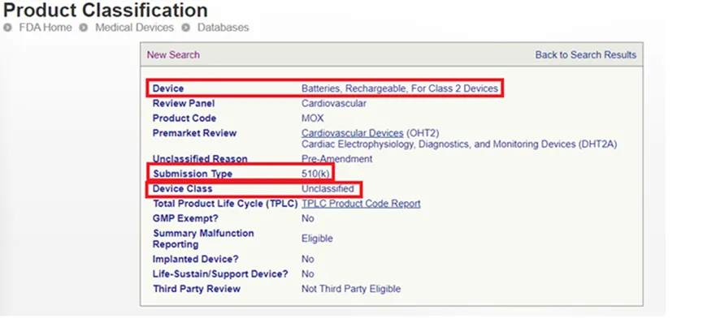
Task: Click the bullet icon before FDA Home
Action: coord(7,28)
